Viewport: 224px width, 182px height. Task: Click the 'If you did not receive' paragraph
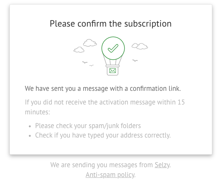click(x=105, y=107)
